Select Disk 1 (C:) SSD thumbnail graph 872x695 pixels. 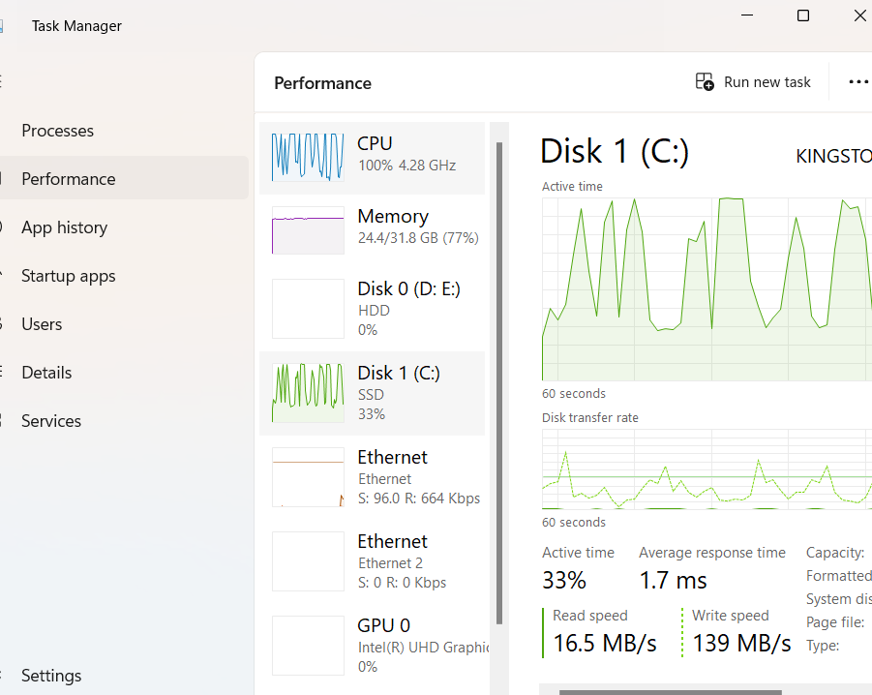click(308, 393)
